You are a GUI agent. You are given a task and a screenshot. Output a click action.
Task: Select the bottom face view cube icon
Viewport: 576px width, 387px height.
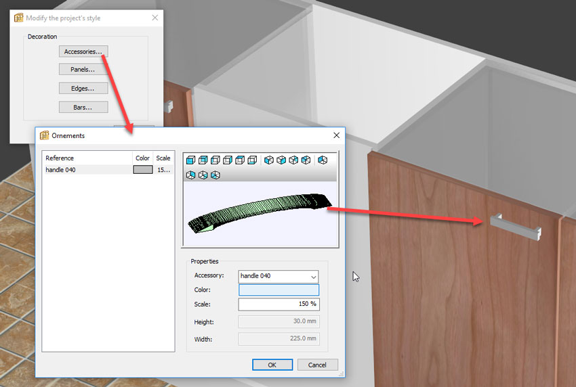(252, 160)
